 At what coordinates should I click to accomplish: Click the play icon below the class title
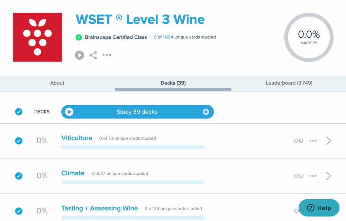click(80, 55)
